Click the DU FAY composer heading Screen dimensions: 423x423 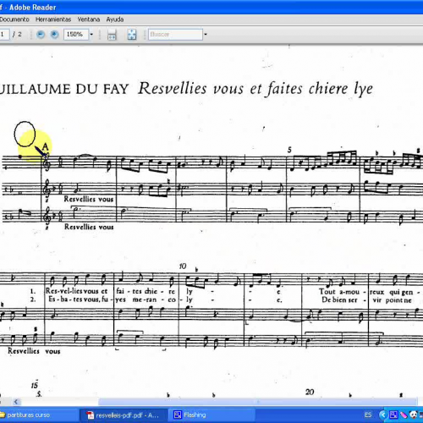point(102,90)
